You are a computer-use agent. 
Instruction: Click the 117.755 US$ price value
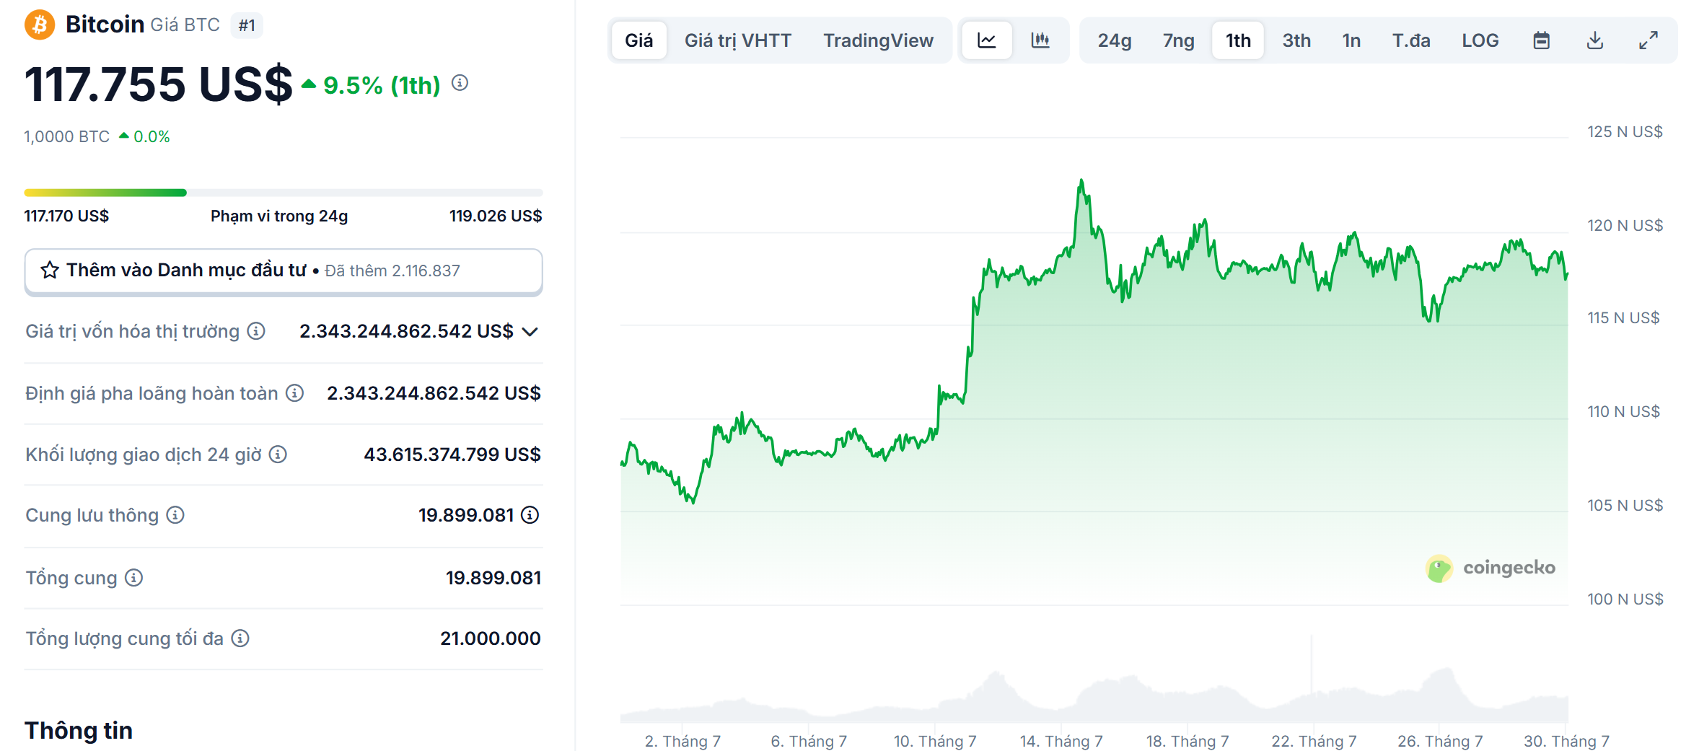159,84
